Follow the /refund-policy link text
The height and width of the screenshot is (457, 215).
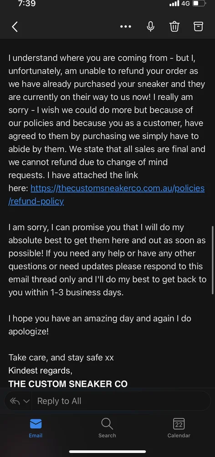coord(36,201)
